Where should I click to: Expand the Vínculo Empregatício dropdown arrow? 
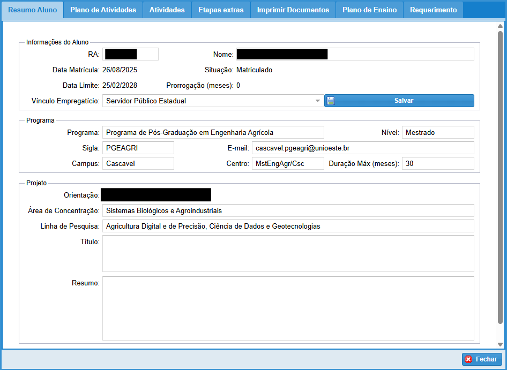click(317, 101)
